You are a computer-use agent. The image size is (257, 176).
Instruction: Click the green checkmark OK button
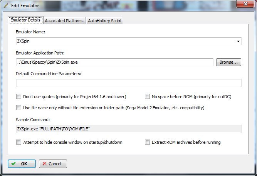tap(22, 164)
